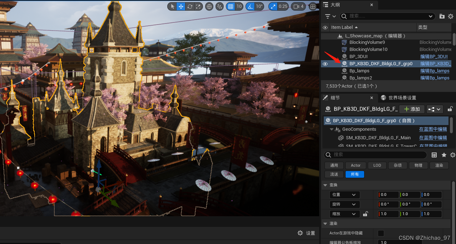Select BP_3DUI actor in outliner
Screen dimensions: 456x244
(x=358, y=56)
